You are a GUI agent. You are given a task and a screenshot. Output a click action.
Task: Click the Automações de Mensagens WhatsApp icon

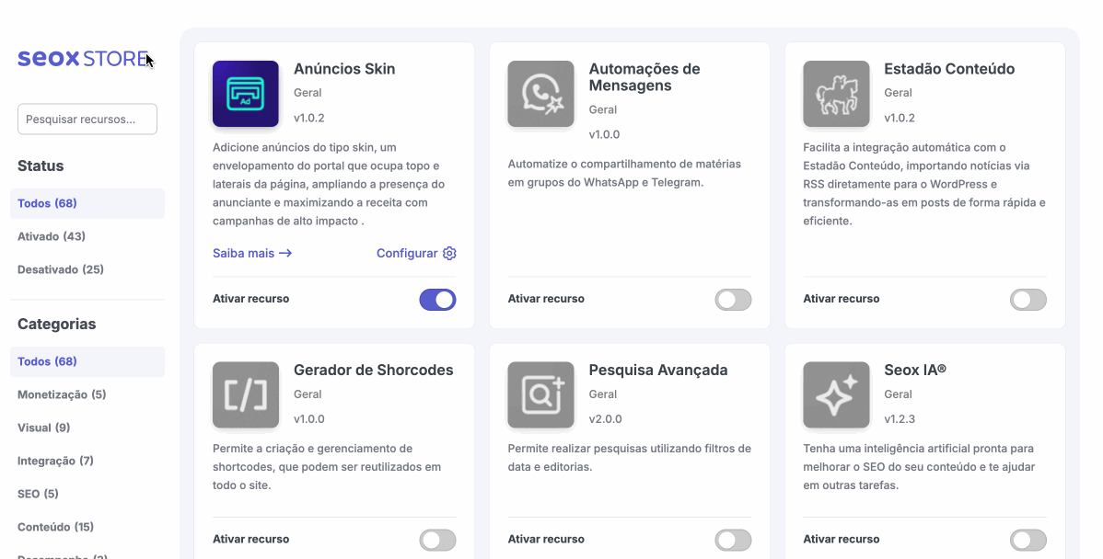pyautogui.click(x=541, y=94)
